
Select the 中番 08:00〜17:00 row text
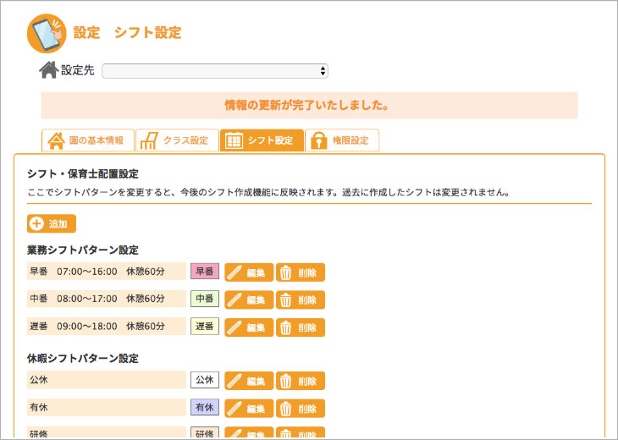[97, 299]
